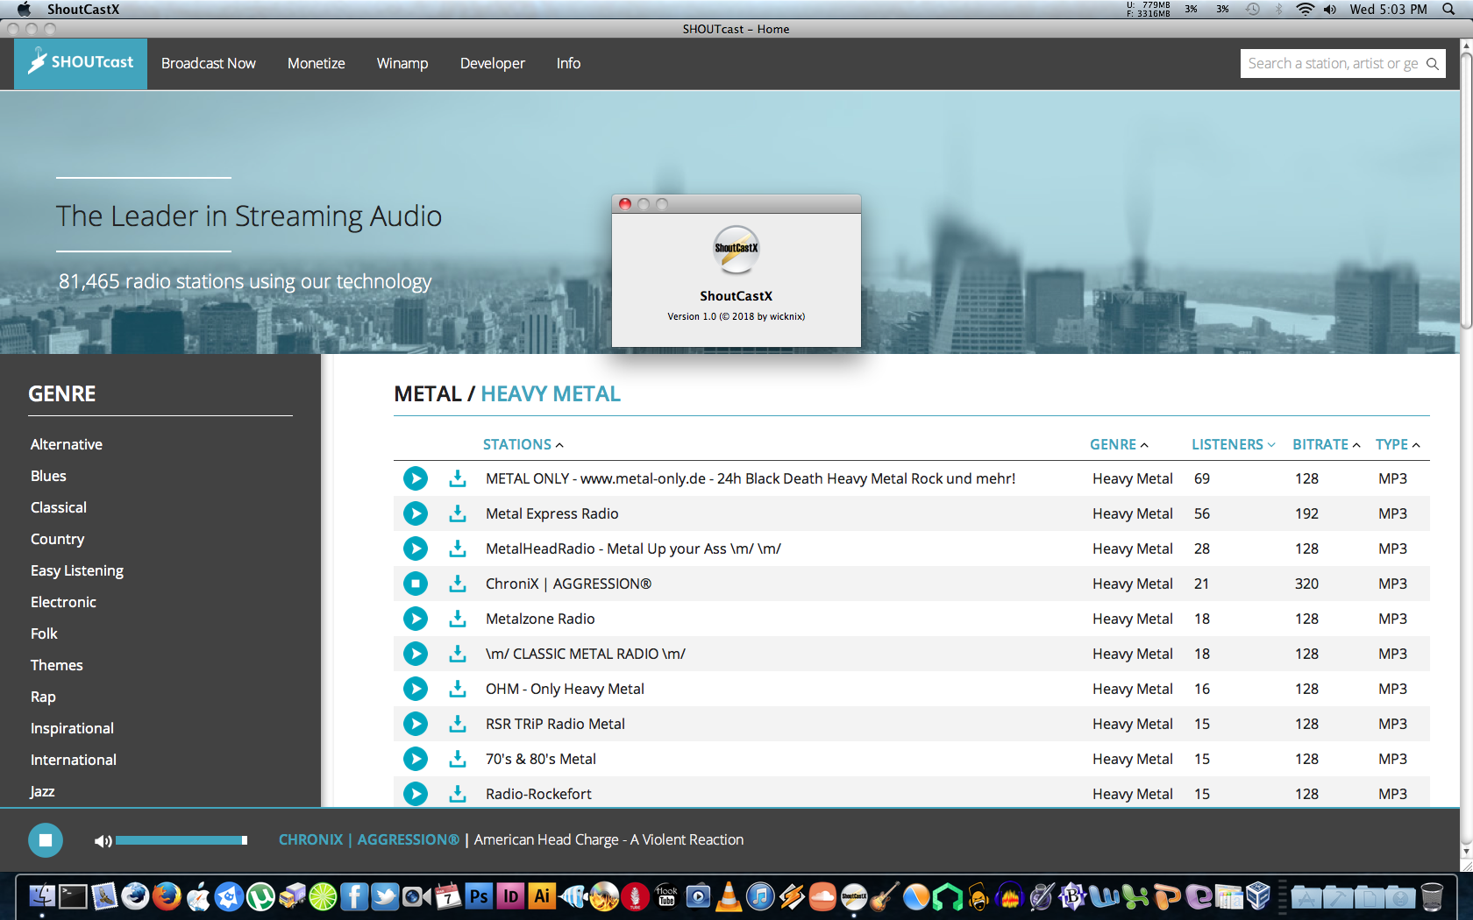The width and height of the screenshot is (1473, 920).
Task: Click the page vertical scrollbar
Action: (1466, 193)
